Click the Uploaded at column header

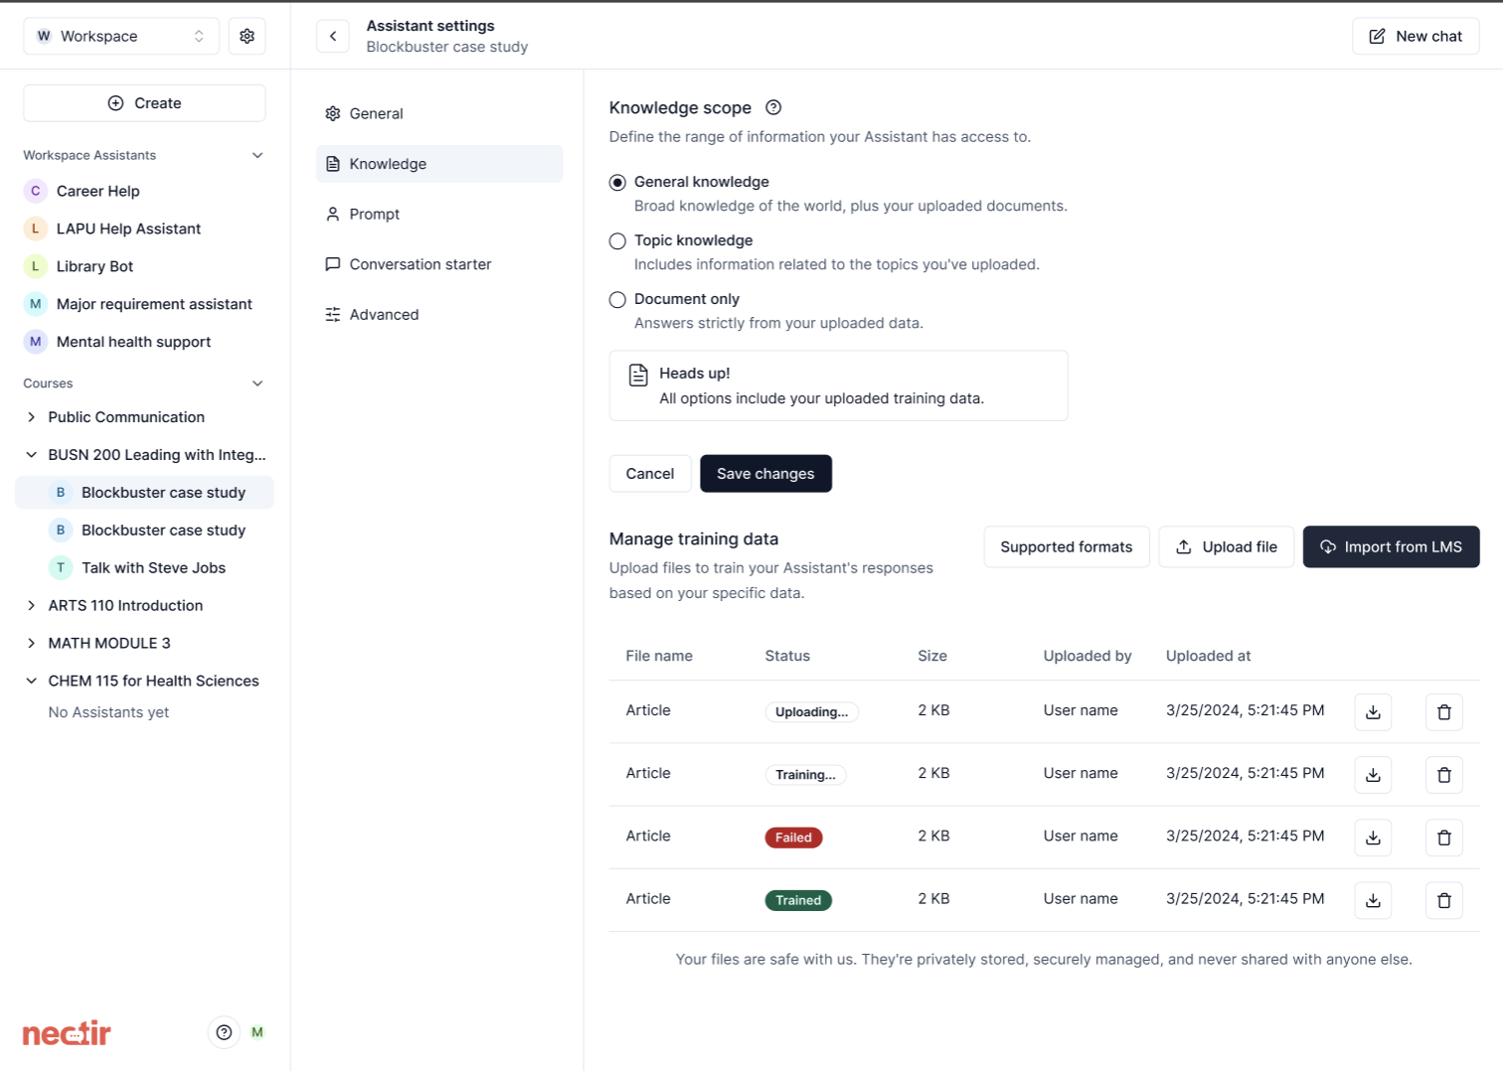1208,656
